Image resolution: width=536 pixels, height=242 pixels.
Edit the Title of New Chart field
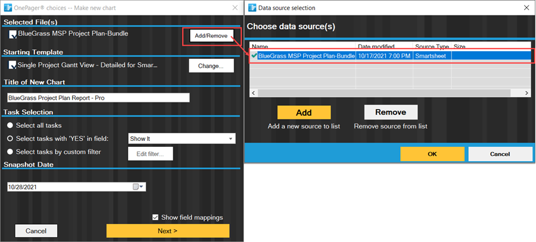click(x=98, y=98)
